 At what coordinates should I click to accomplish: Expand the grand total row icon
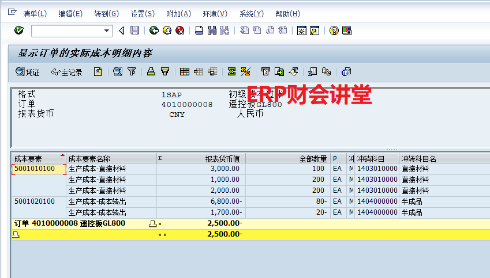click(16, 234)
